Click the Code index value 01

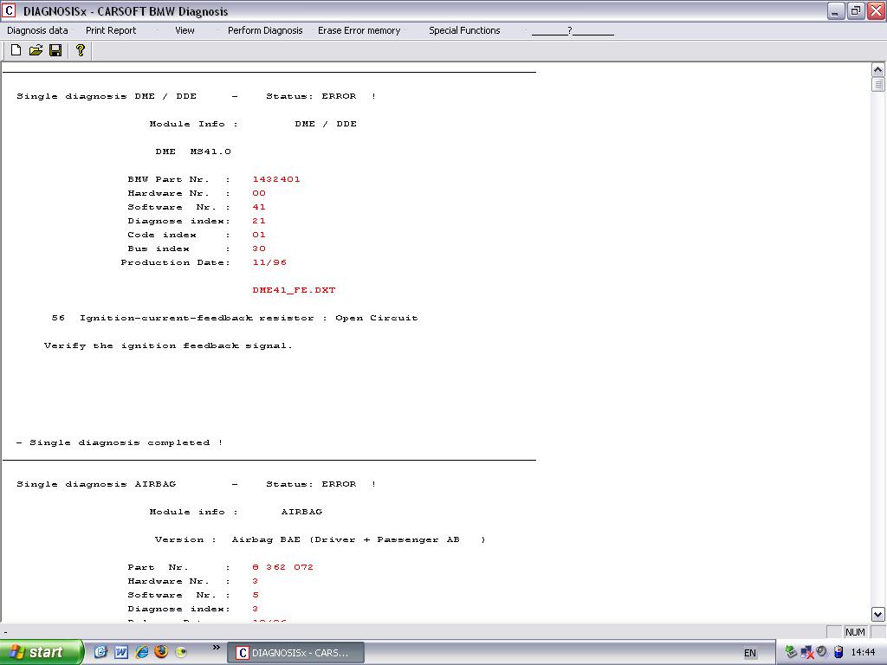pos(259,235)
